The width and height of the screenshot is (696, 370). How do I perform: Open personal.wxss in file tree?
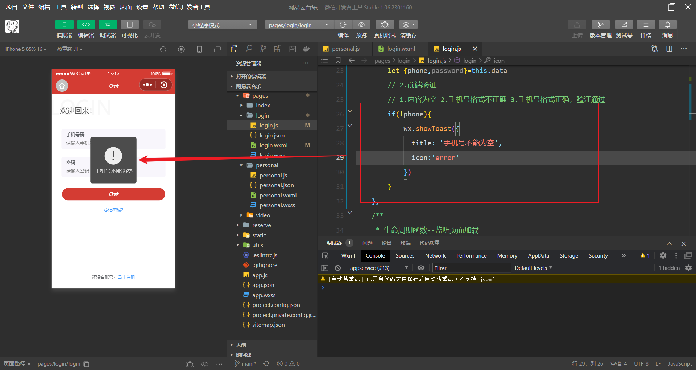point(272,205)
